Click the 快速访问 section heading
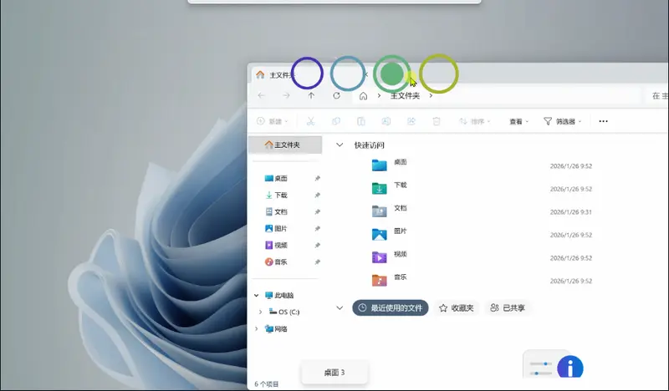This screenshot has width=669, height=391. 370,145
